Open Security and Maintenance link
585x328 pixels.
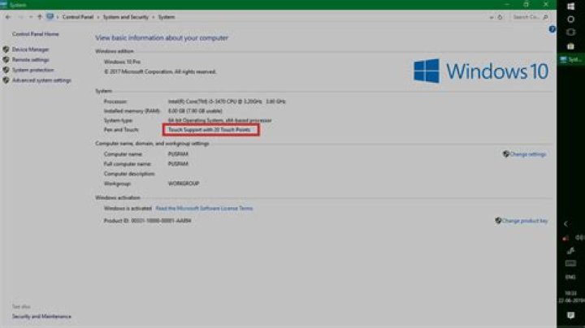point(41,317)
